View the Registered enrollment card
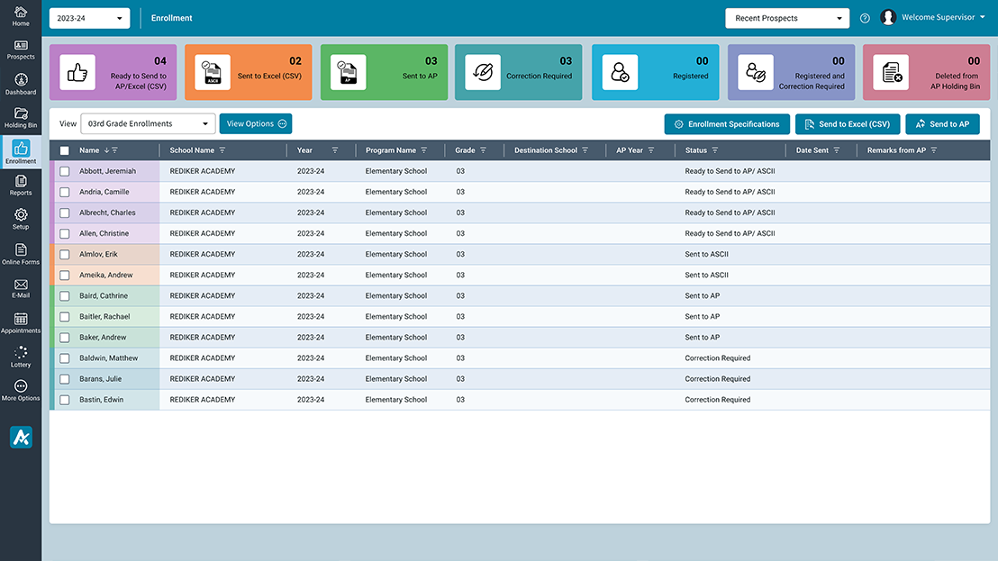The image size is (998, 561). pos(655,68)
